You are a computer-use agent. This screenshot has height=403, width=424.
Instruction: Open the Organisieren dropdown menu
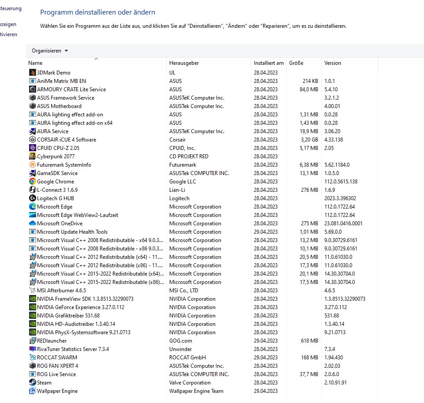pos(50,51)
